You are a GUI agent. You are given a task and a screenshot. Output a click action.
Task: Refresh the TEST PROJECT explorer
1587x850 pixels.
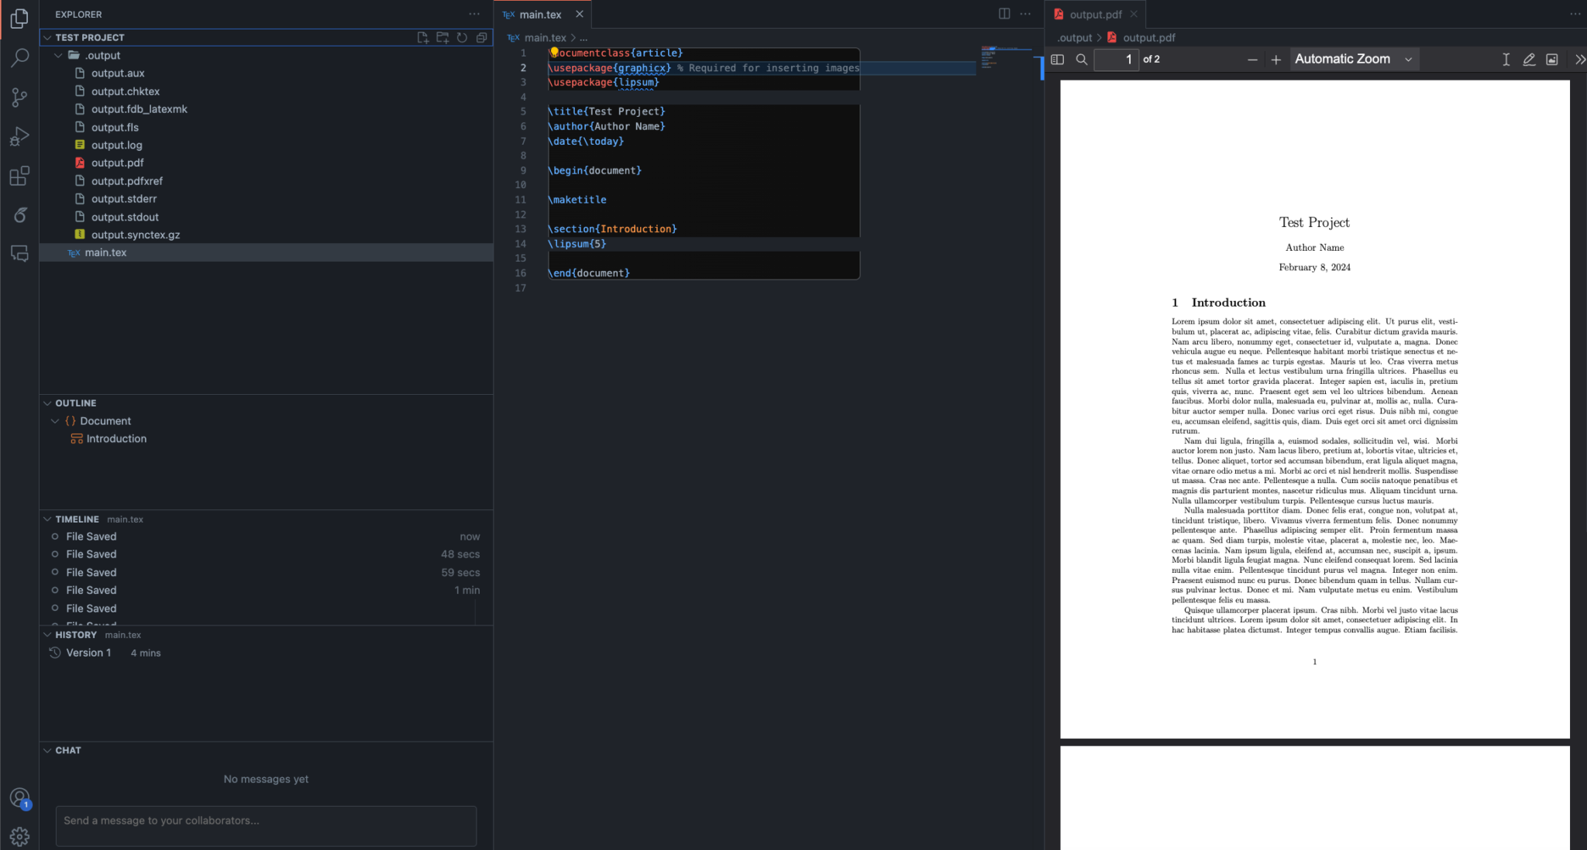pos(462,36)
